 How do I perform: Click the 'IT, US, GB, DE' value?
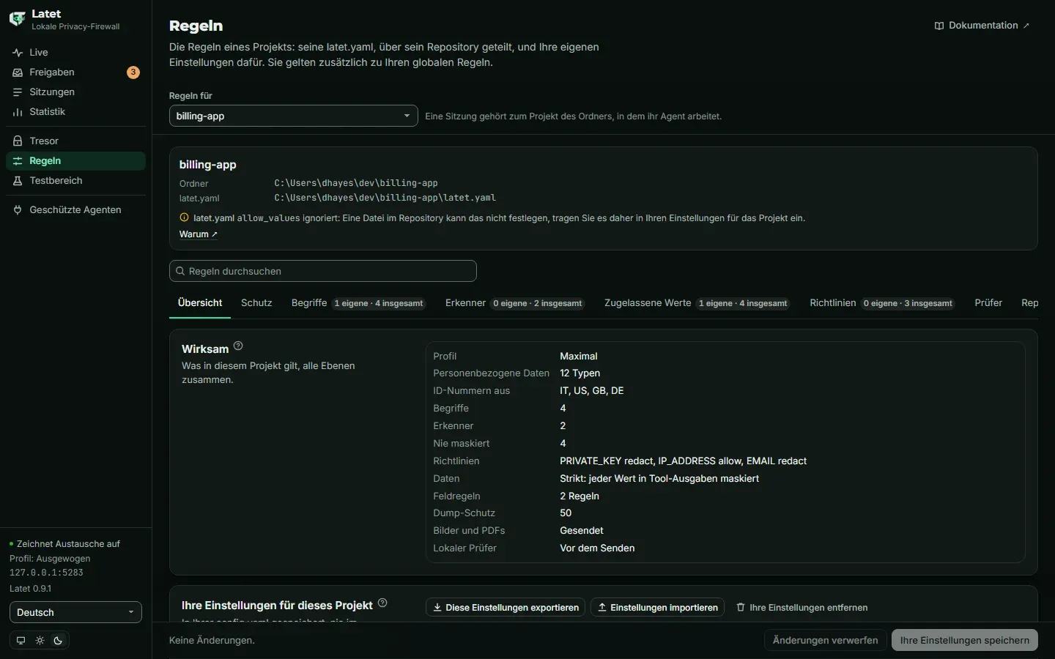tap(592, 391)
